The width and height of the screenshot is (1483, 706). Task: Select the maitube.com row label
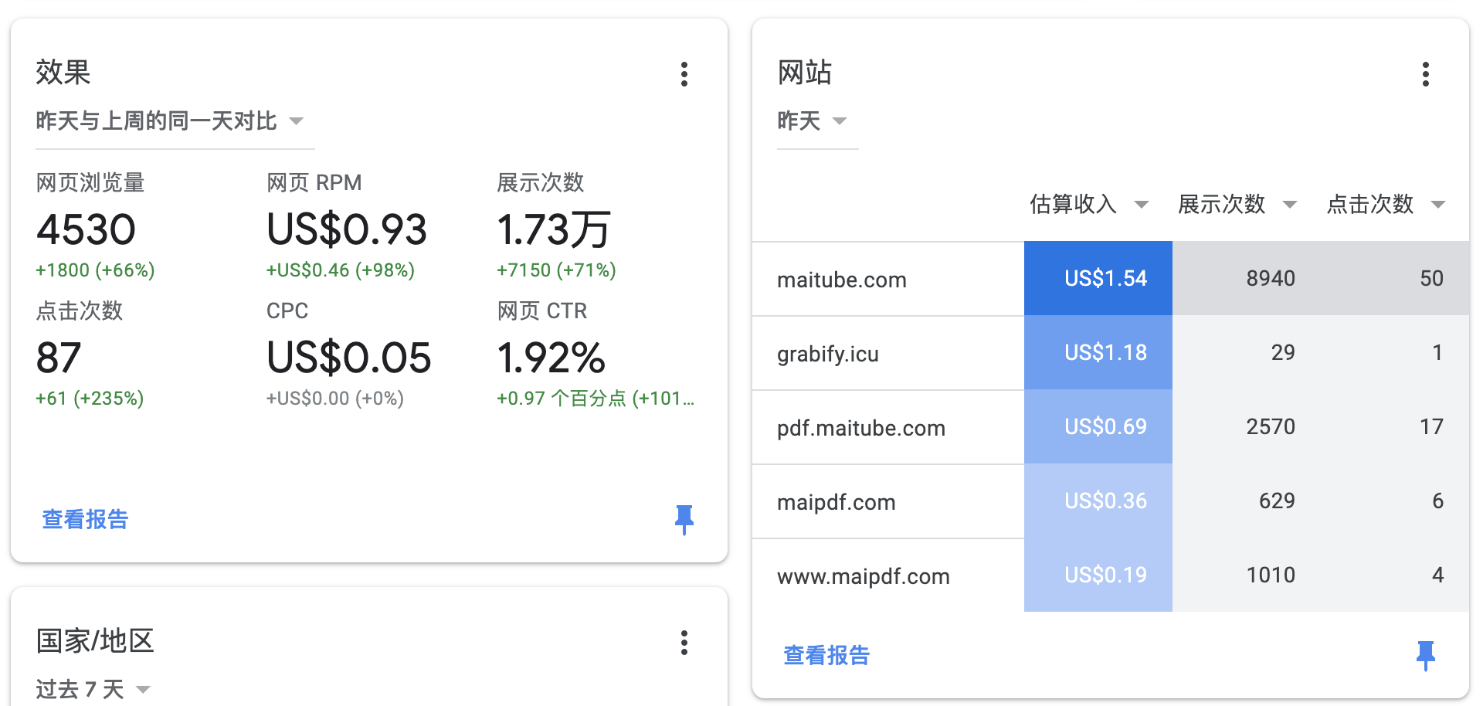click(x=841, y=280)
